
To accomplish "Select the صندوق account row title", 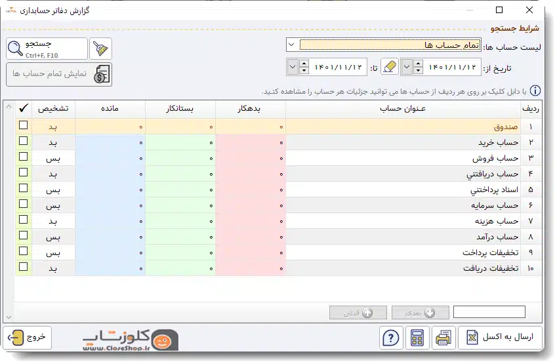I will (x=506, y=127).
